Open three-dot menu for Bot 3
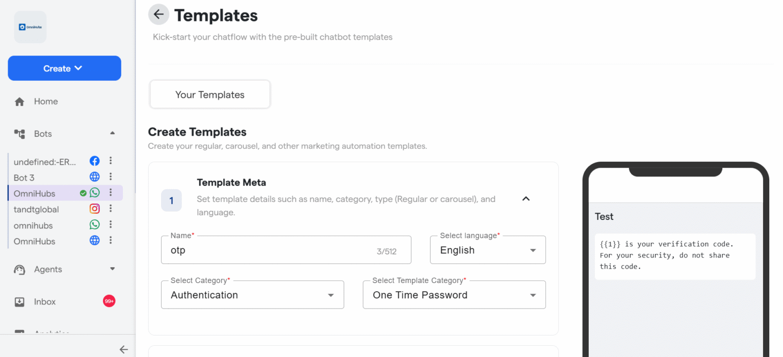Viewport: 783px width, 357px height. [111, 177]
